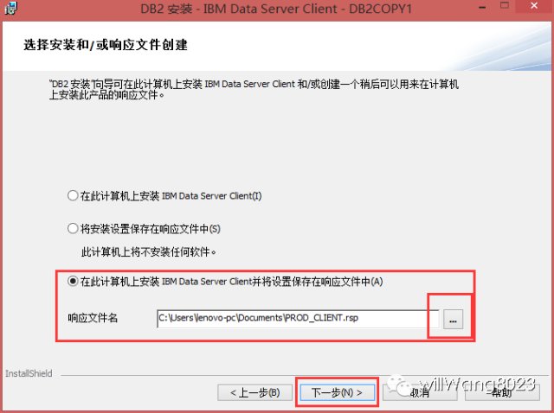Click the response file name path field
Screen dimensions: 554x413
click(298, 319)
